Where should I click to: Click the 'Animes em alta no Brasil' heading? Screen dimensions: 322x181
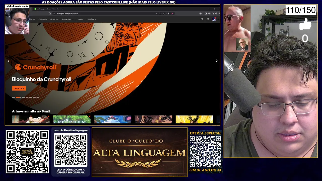coord(31,111)
